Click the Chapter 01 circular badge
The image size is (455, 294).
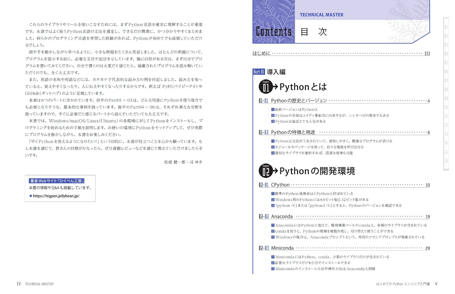(x=266, y=87)
